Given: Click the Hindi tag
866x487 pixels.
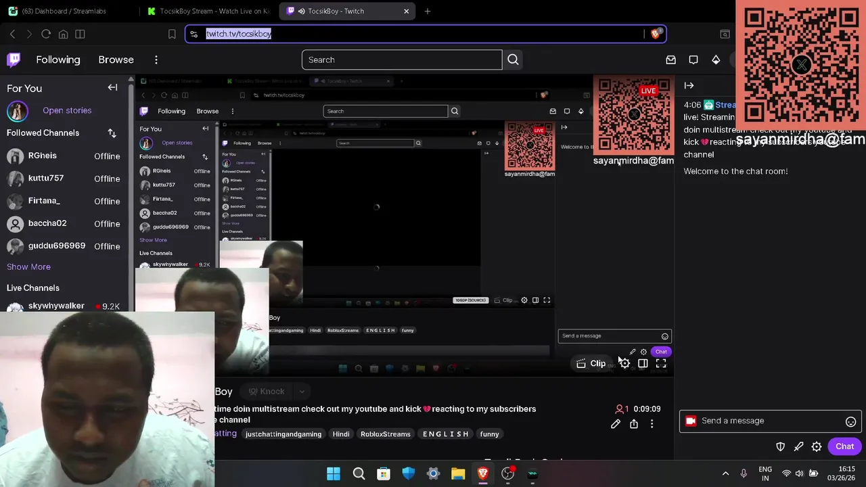Looking at the screenshot, I should [341, 434].
